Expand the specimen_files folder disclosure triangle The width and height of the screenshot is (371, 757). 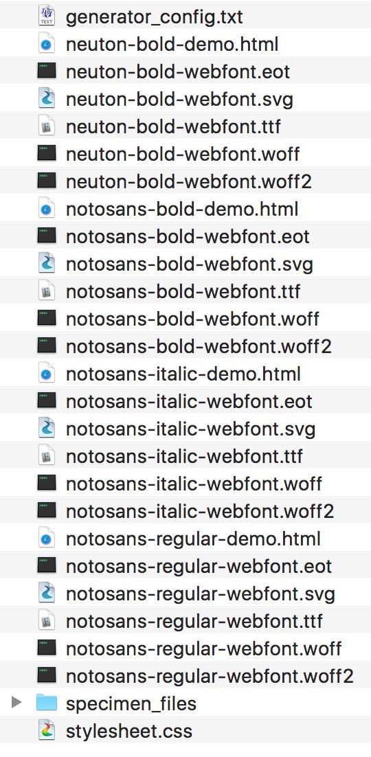coord(16,703)
